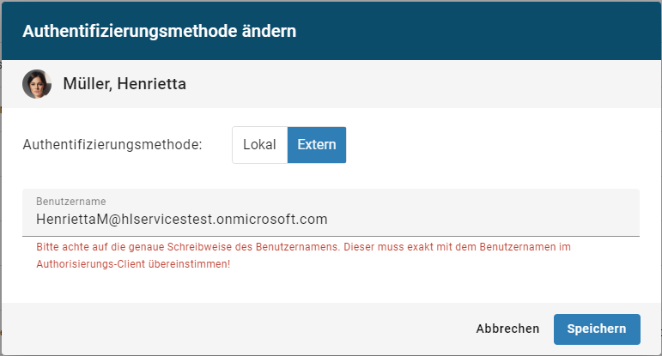Viewport: 662px width, 356px height.
Task: Click the user name 'Müller, Henrietta'
Action: [x=125, y=84]
